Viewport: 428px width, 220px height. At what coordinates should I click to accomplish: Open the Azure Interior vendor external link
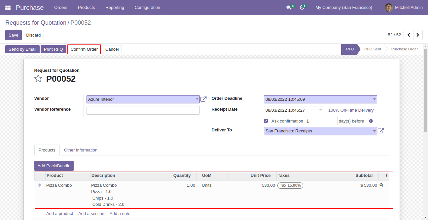point(204,99)
